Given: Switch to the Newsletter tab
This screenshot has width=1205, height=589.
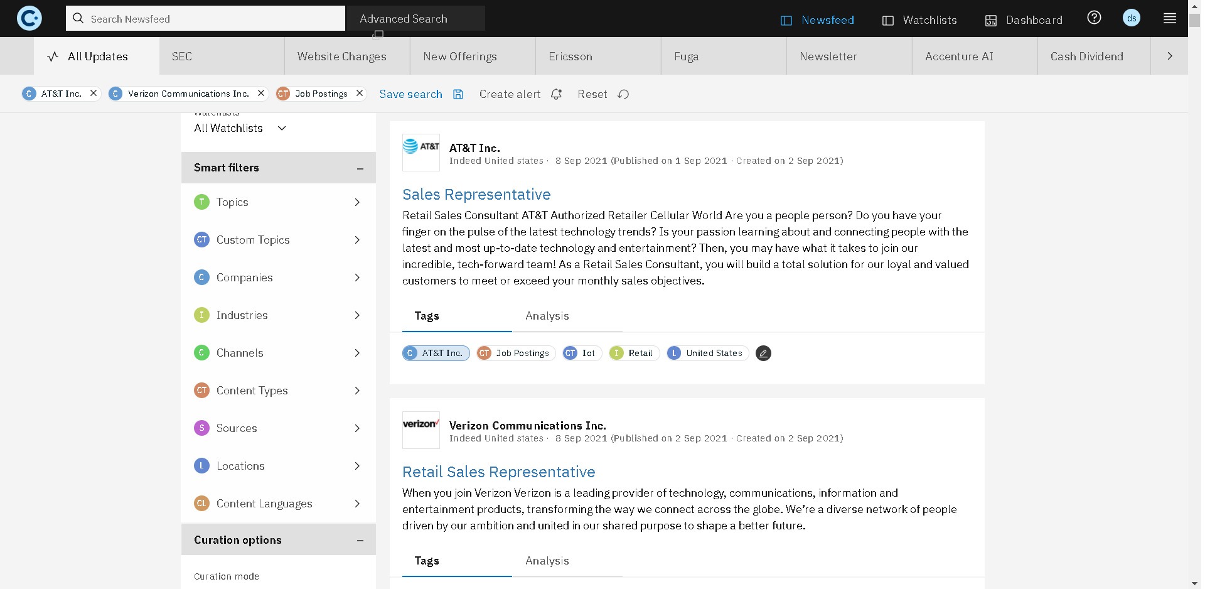Looking at the screenshot, I should (x=849, y=56).
